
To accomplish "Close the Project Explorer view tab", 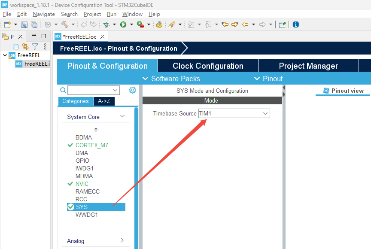I will [20, 36].
